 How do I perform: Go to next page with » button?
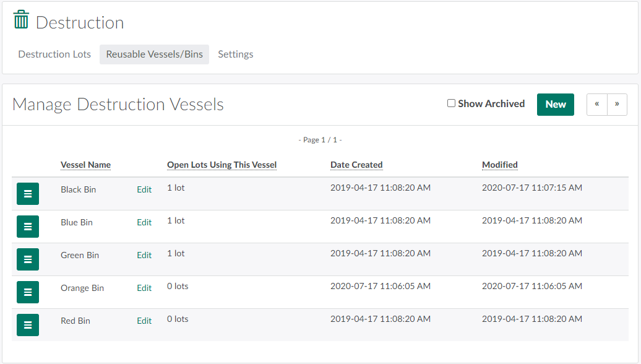[x=617, y=105]
